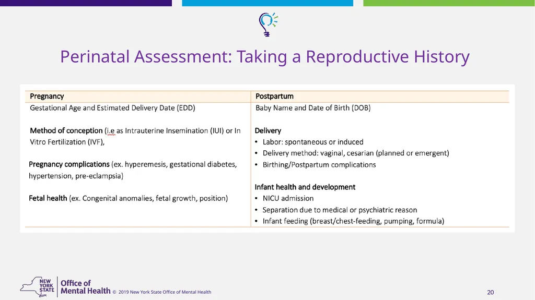Click 'Birthing/Postpartum complications' bullet
Viewport: 535px width, 300px height.
319,165
